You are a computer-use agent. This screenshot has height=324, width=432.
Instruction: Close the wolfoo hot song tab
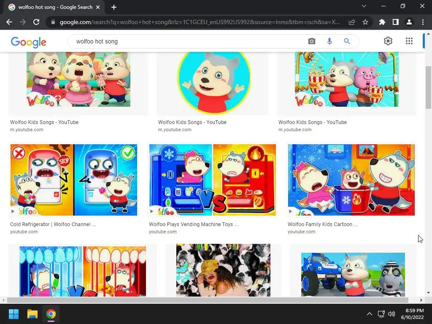coord(97,7)
